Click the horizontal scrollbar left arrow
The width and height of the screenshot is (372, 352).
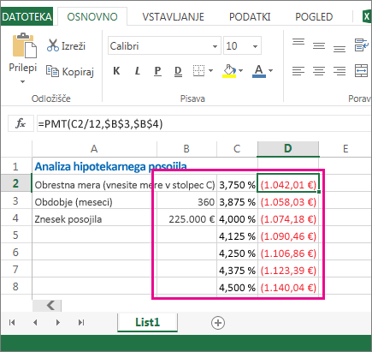pos(50,306)
